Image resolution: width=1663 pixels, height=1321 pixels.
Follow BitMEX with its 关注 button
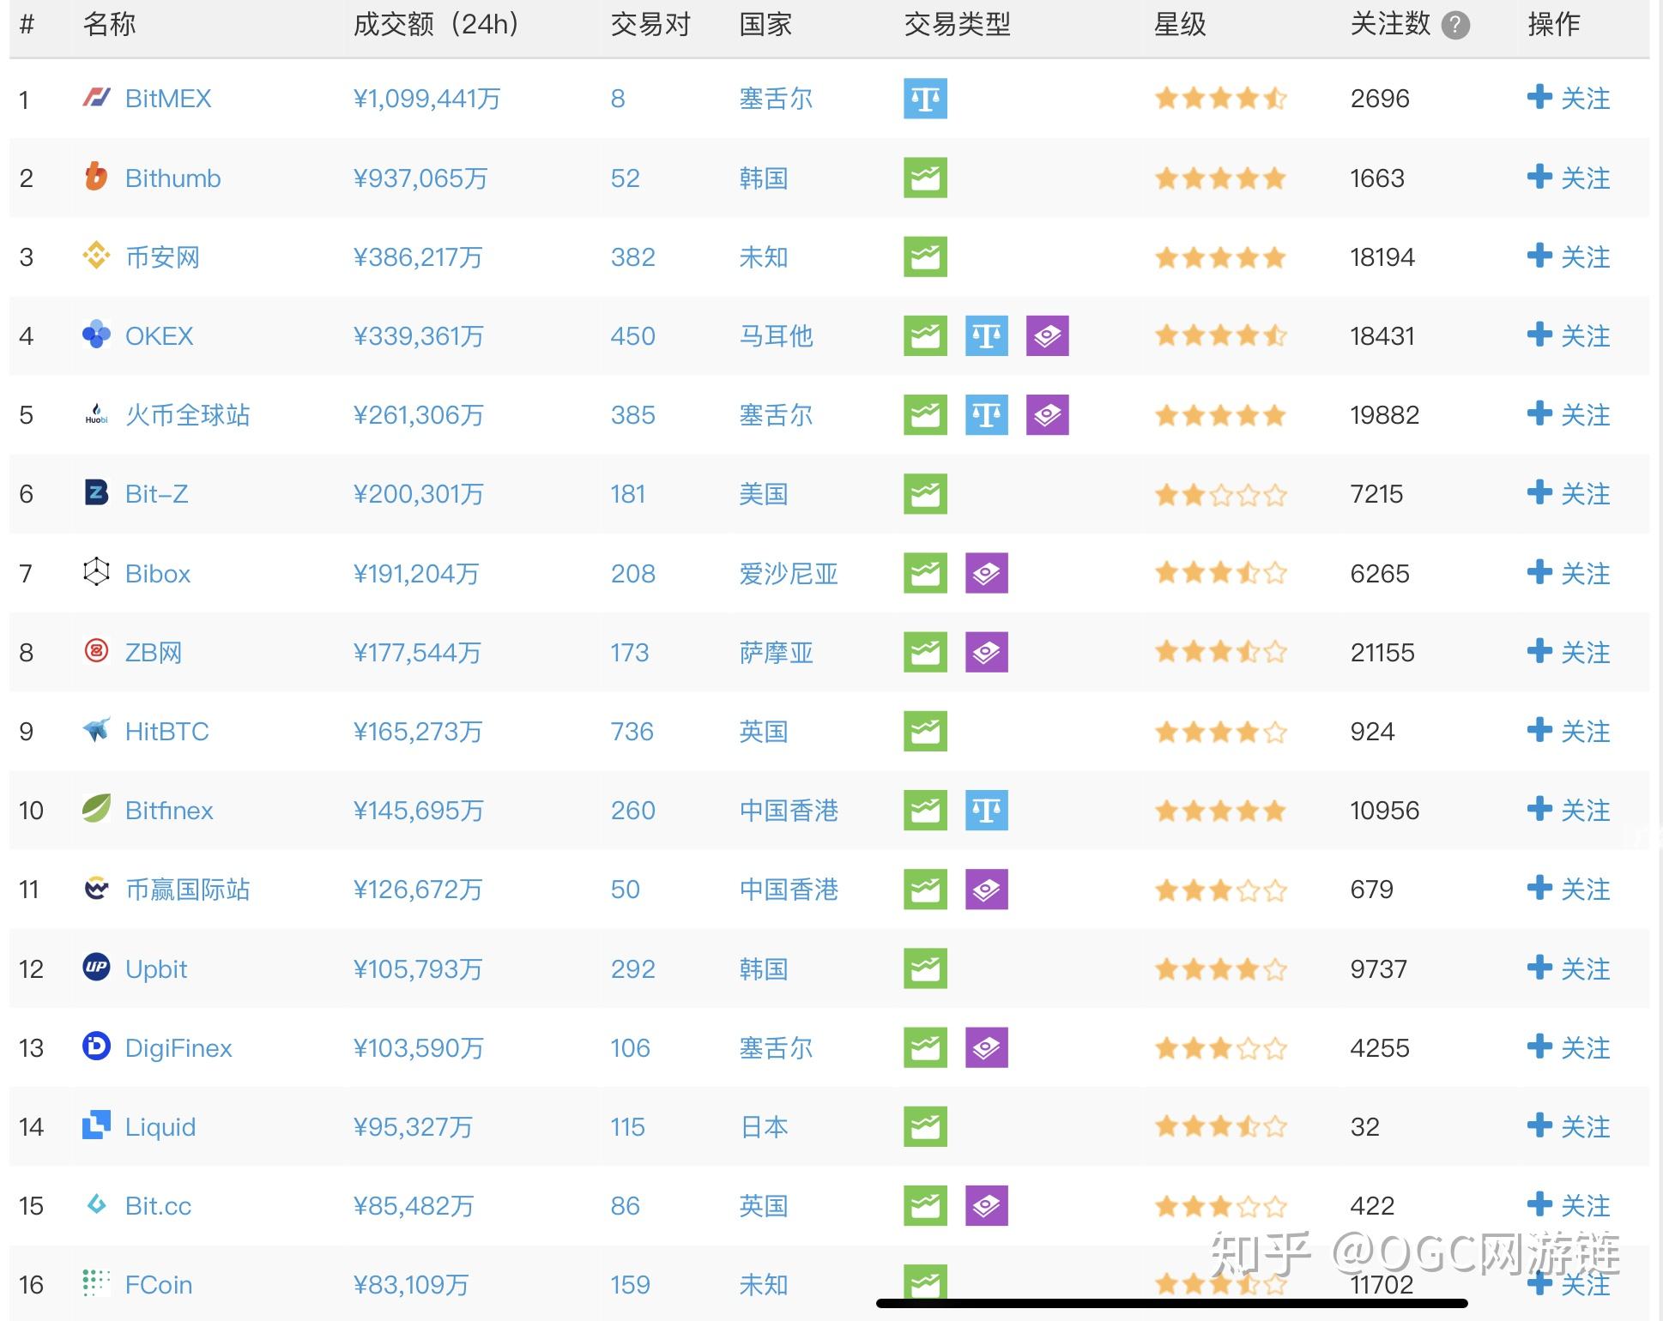tap(1569, 98)
